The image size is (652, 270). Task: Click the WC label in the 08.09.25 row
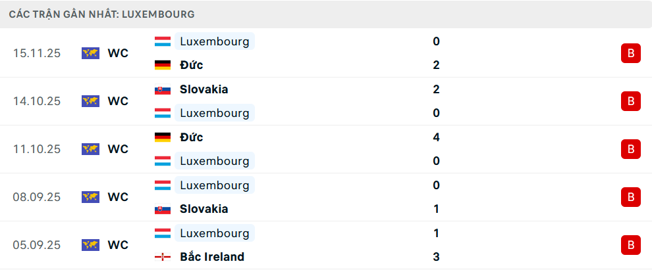pyautogui.click(x=118, y=197)
